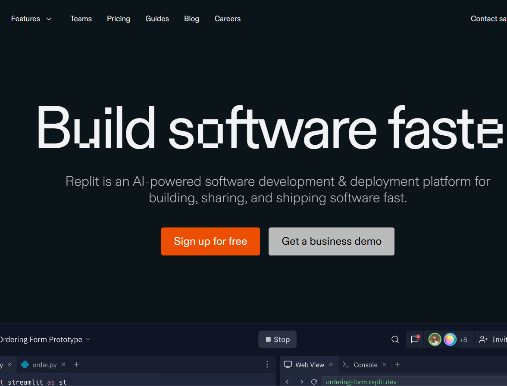Open the chat comments icon with red dot
The width and height of the screenshot is (507, 386).
tap(415, 339)
